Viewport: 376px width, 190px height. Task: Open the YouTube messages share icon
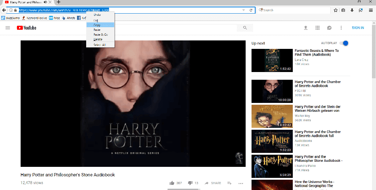point(329,28)
